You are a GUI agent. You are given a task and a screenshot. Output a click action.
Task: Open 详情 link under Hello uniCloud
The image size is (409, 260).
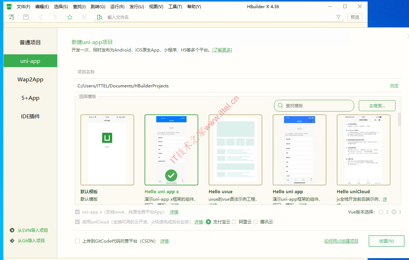coord(385,199)
